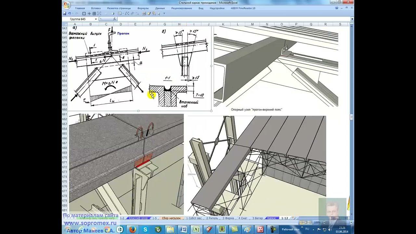The height and width of the screenshot is (234, 416).
Task: Open the video camera application on taskbar
Action: click(x=273, y=229)
